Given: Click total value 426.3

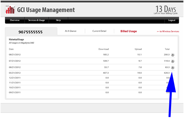Looking at the screenshot, I should coord(167,73).
